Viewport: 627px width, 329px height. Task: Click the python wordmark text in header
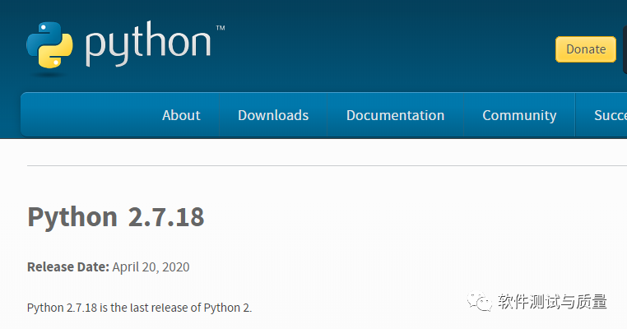pyautogui.click(x=148, y=46)
